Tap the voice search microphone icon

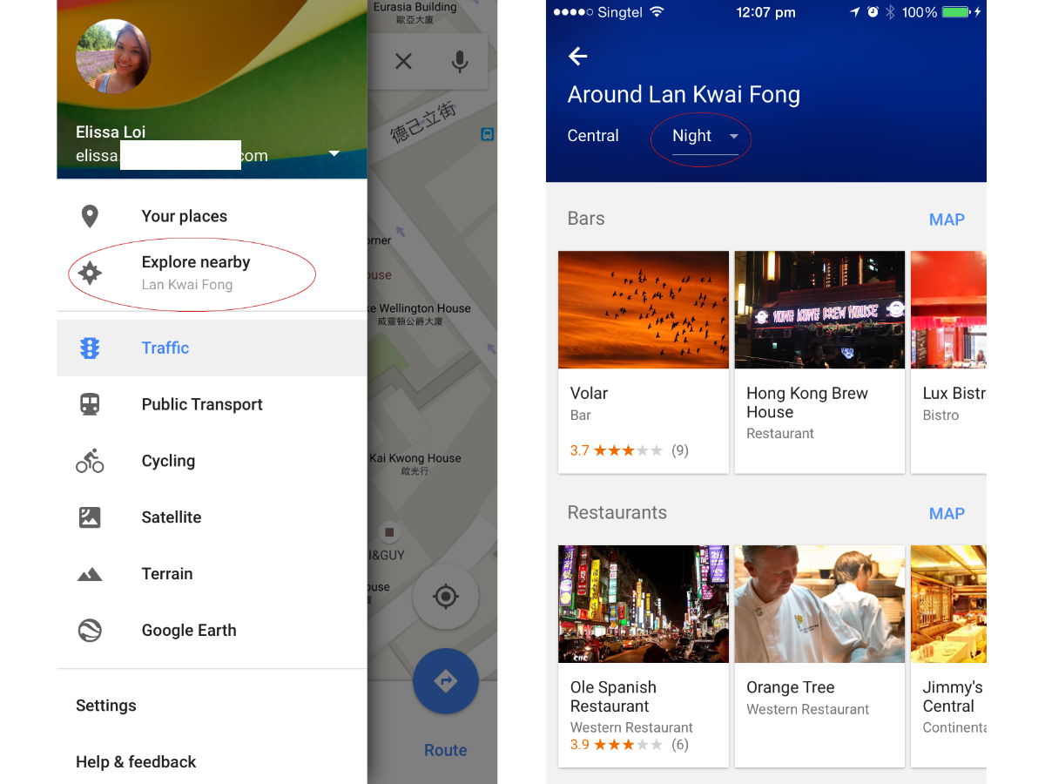pyautogui.click(x=460, y=61)
